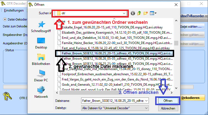The width and height of the screenshot is (208, 115).
Task: Open the Desktop location in sidebar
Action: (x=41, y=41)
